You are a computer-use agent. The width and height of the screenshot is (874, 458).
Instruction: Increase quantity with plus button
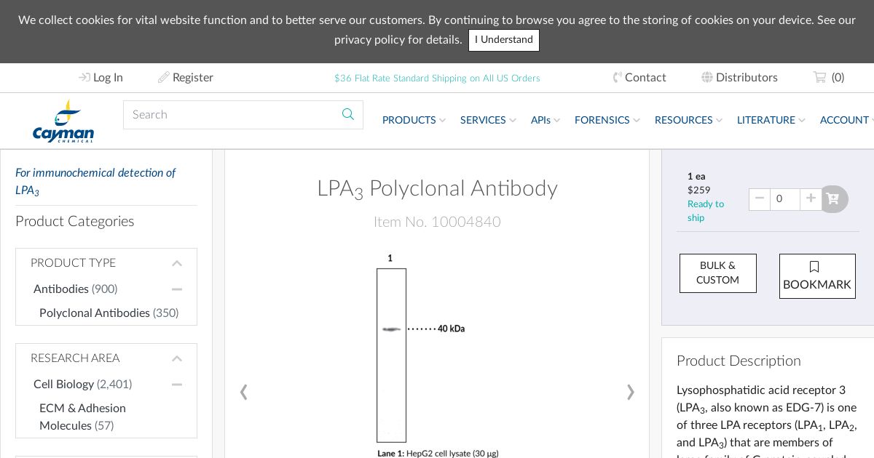pos(811,199)
